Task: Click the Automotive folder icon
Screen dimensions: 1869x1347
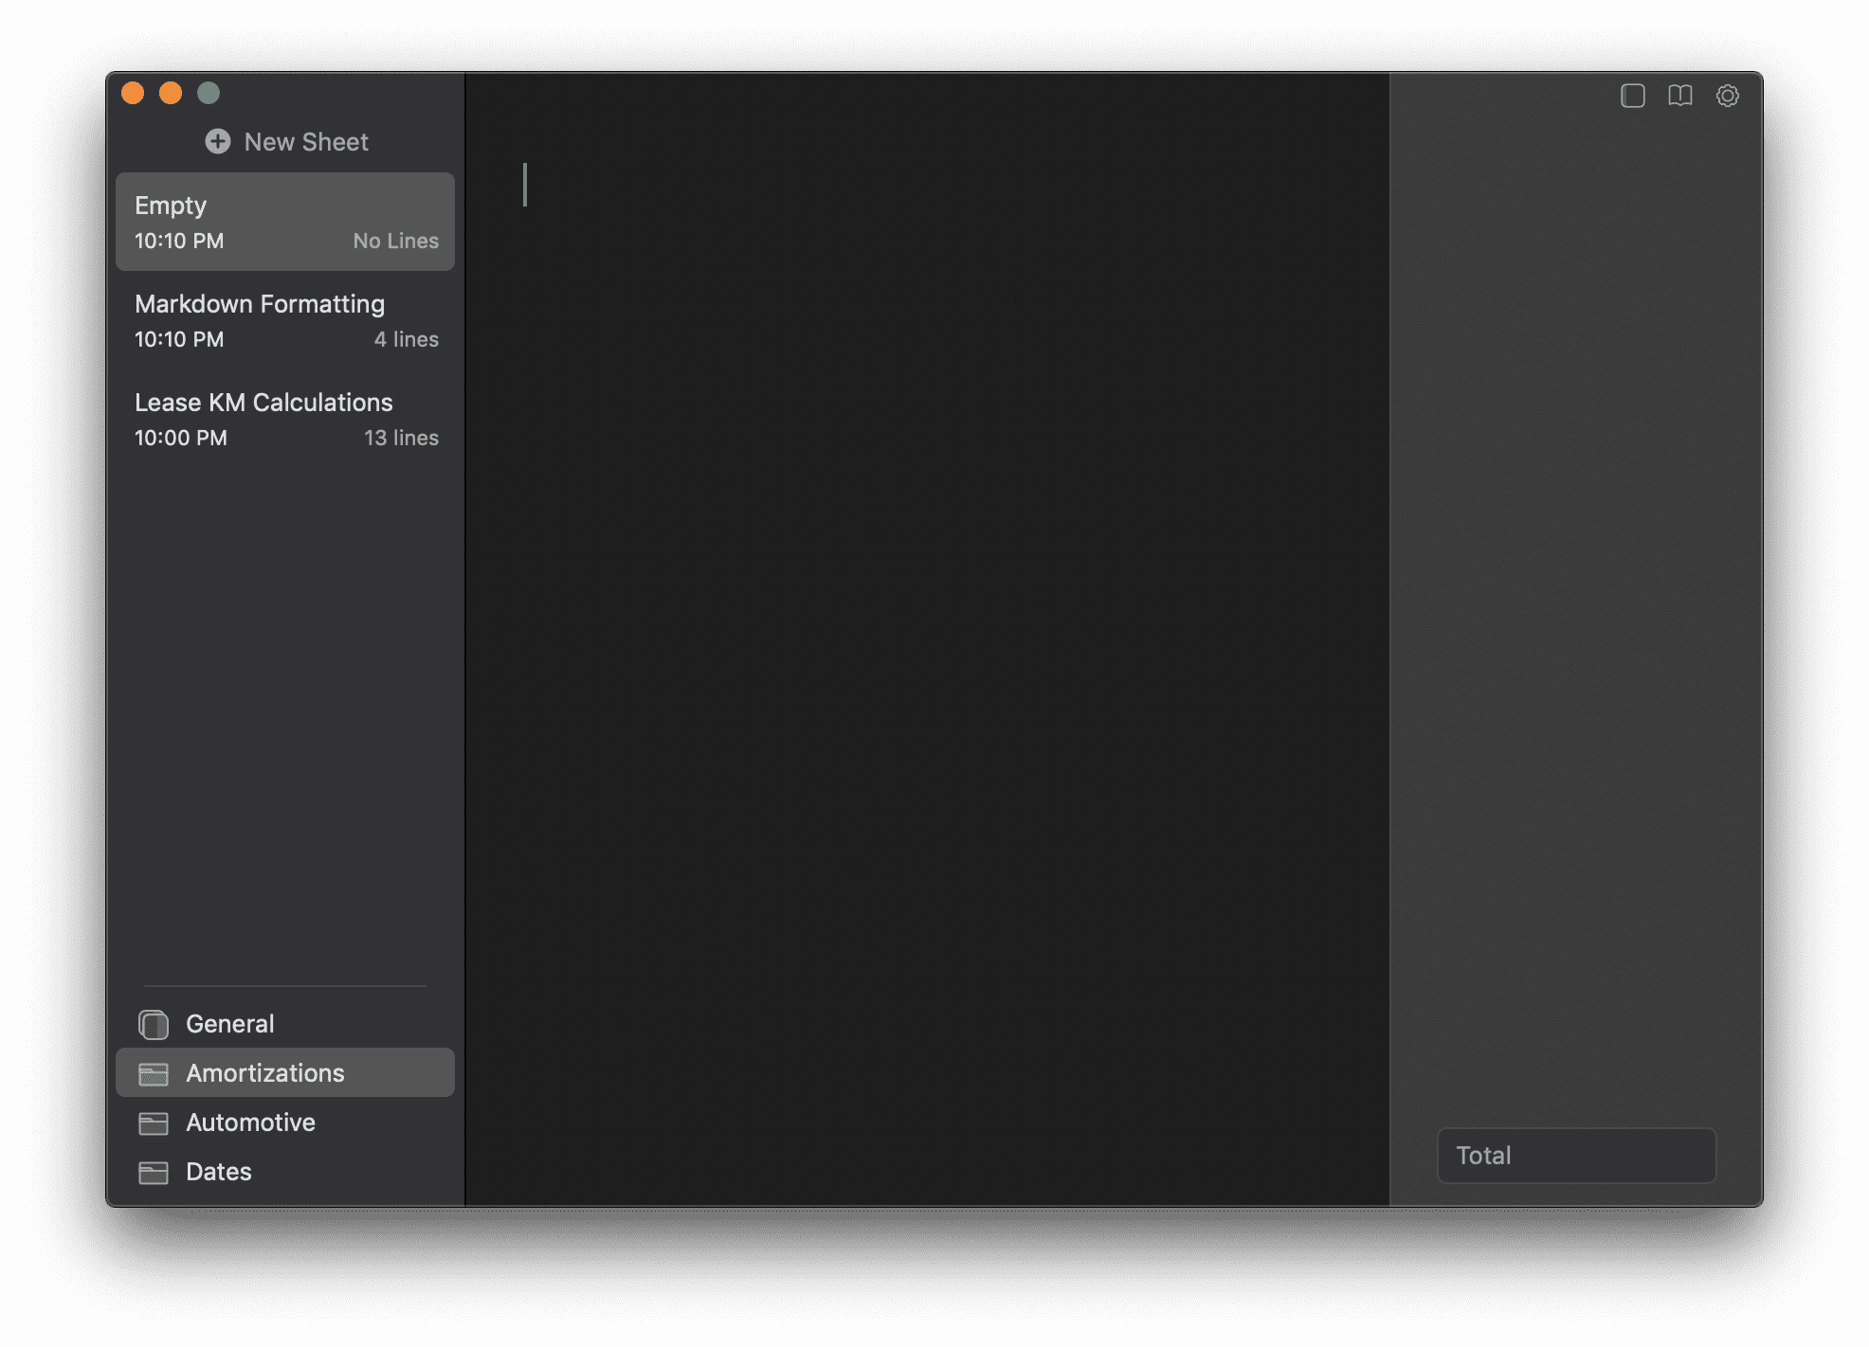Action: [x=154, y=1122]
